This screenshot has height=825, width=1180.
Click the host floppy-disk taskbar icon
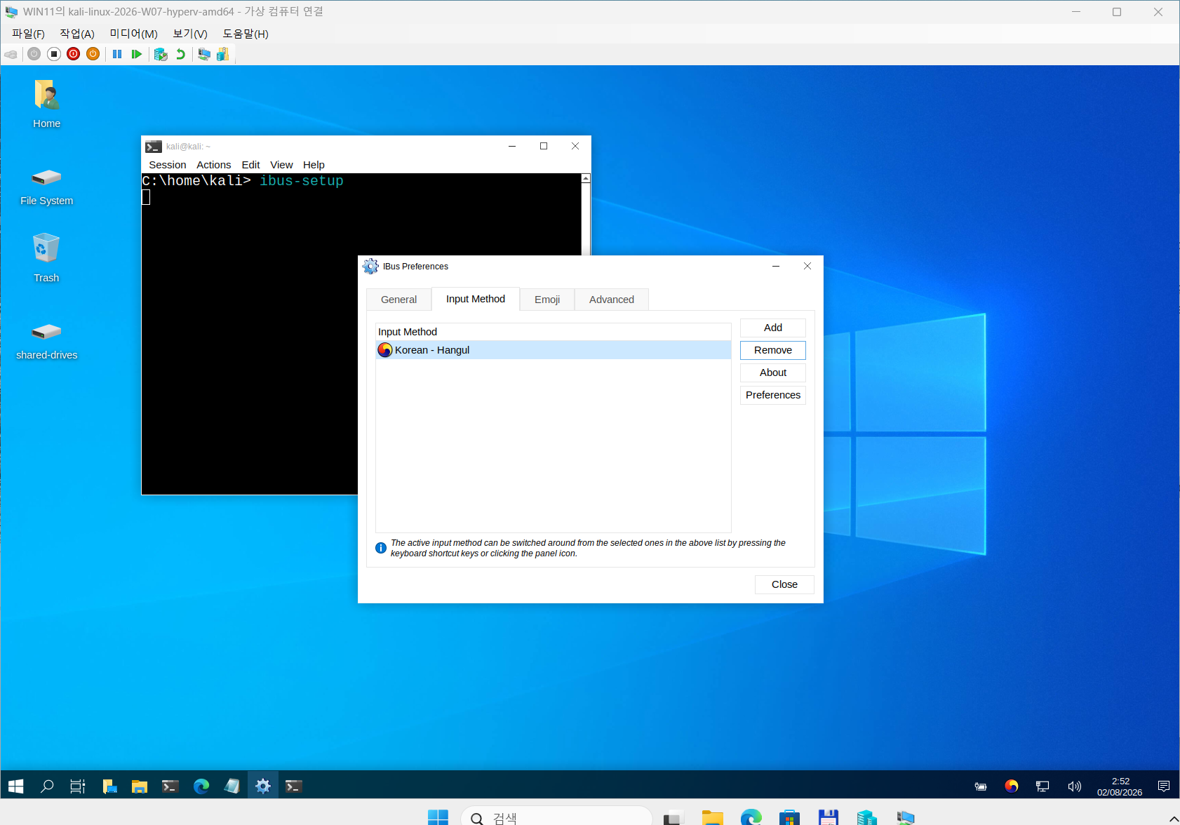click(829, 817)
